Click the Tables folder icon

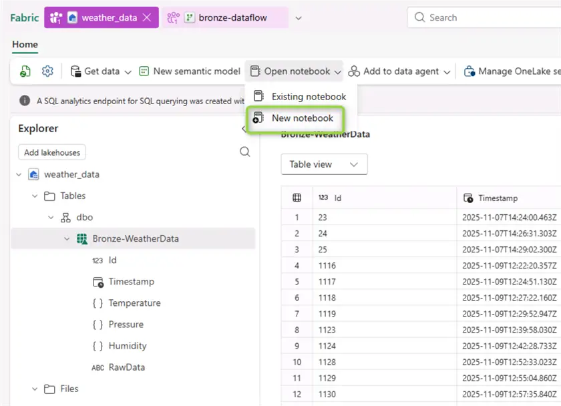49,196
